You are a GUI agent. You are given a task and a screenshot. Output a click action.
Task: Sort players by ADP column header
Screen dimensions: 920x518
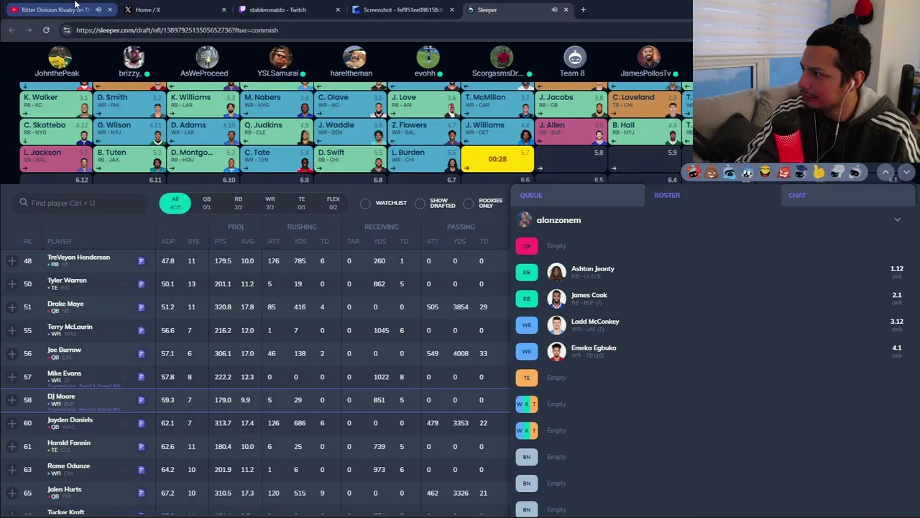[x=167, y=242]
